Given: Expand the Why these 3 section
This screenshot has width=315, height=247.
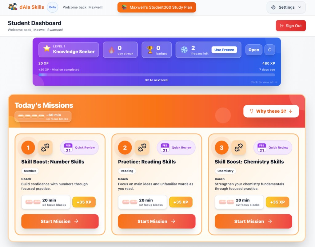Looking at the screenshot, I should [271, 111].
